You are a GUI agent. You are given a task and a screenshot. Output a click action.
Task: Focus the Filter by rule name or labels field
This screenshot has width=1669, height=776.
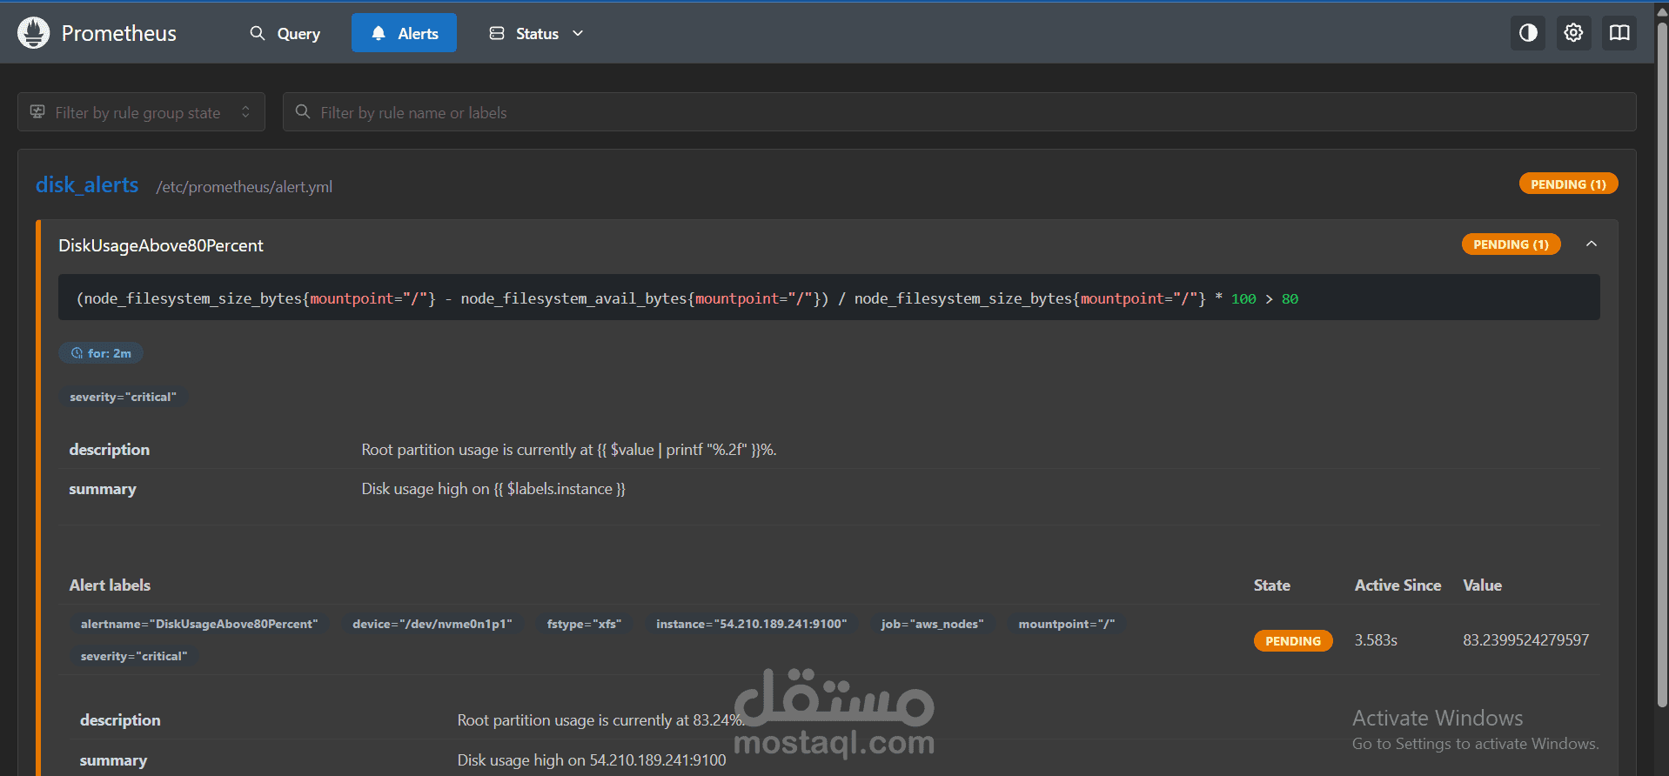point(959,112)
